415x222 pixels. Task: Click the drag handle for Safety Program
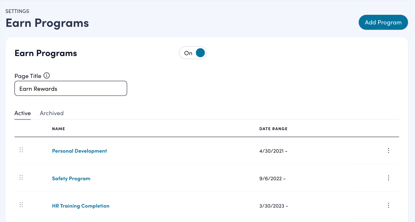21,177
